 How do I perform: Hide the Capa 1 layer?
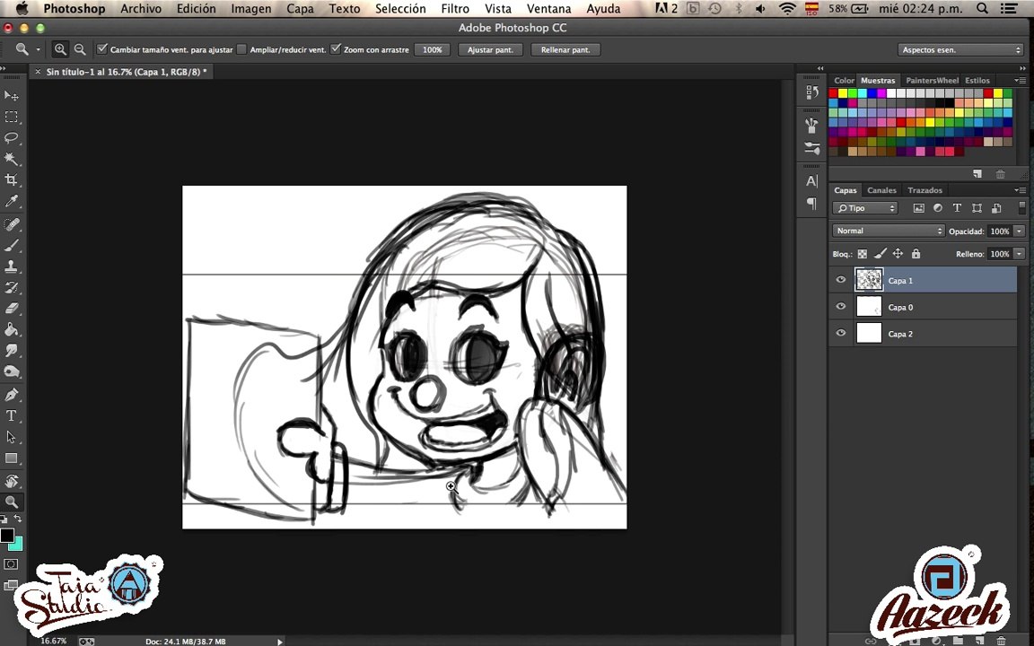841,280
